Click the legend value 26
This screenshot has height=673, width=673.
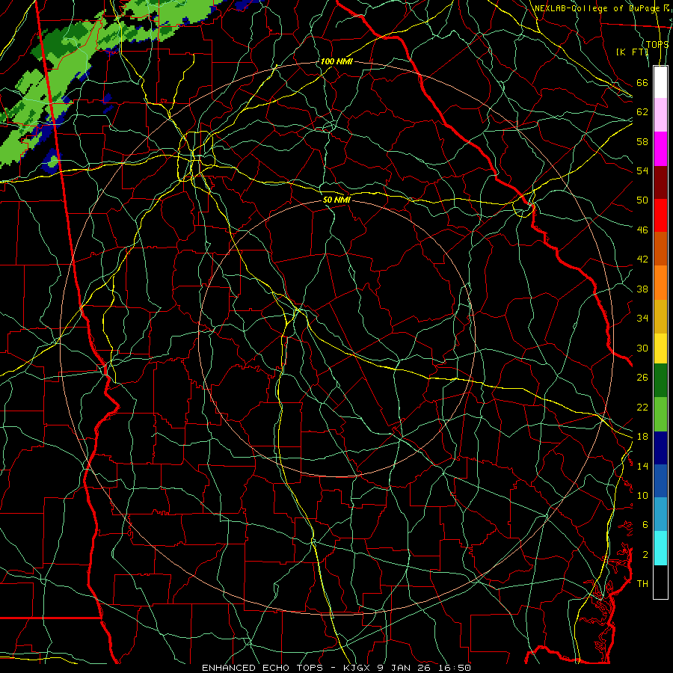642,378
